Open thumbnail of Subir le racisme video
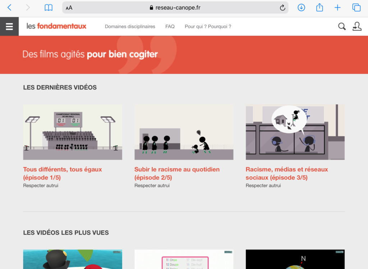The height and width of the screenshot is (269, 368). [x=184, y=132]
